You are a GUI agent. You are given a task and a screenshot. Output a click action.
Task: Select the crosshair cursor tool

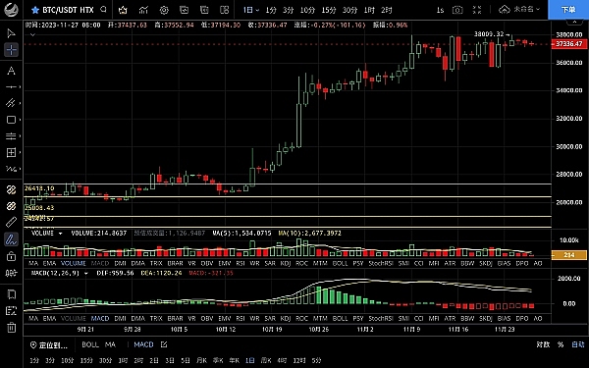click(11, 50)
